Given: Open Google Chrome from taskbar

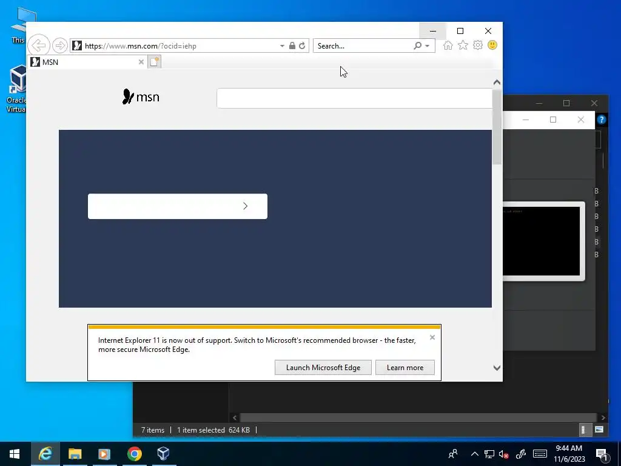Looking at the screenshot, I should click(134, 454).
